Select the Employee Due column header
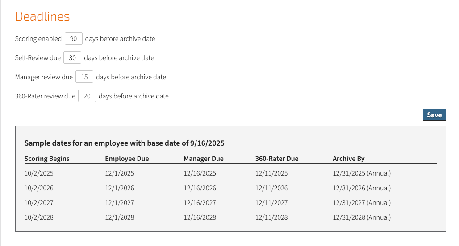Screen dimensions: 459x246 point(127,159)
